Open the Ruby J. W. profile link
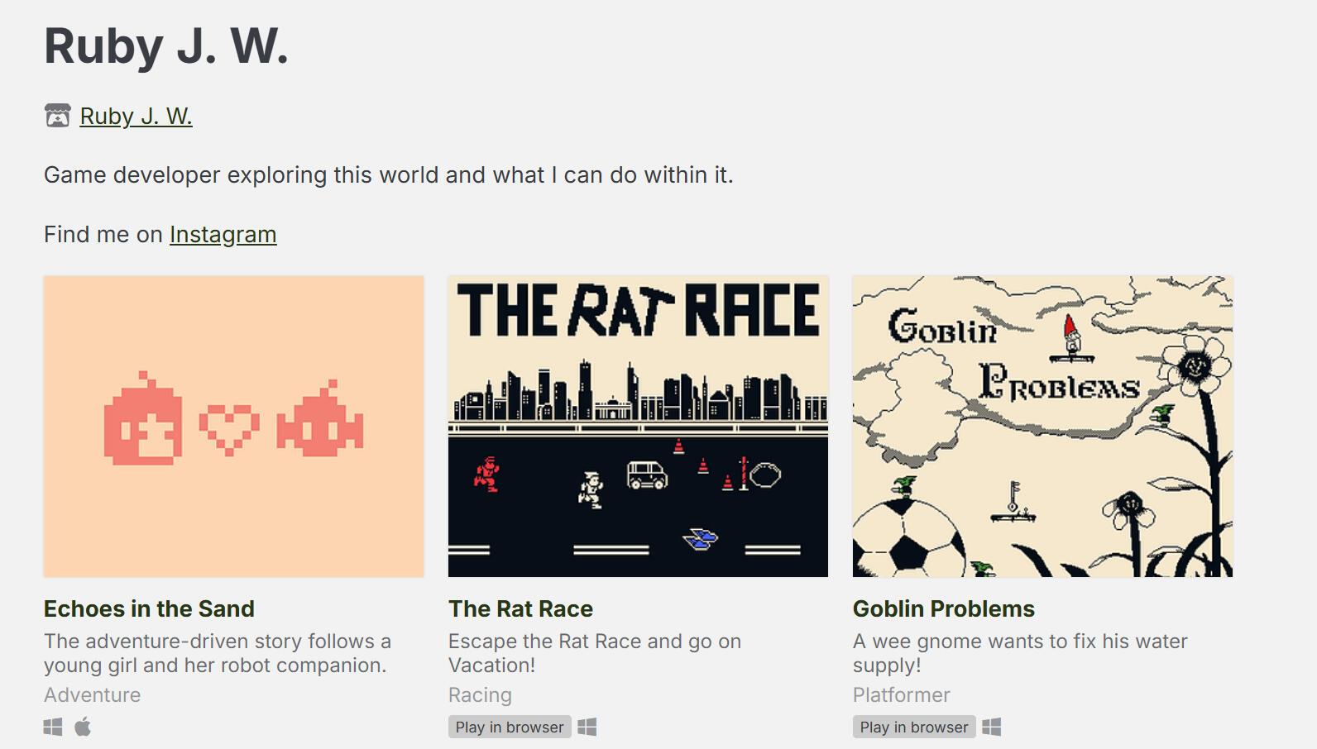Viewport: 1317px width, 749px height. tap(136, 117)
